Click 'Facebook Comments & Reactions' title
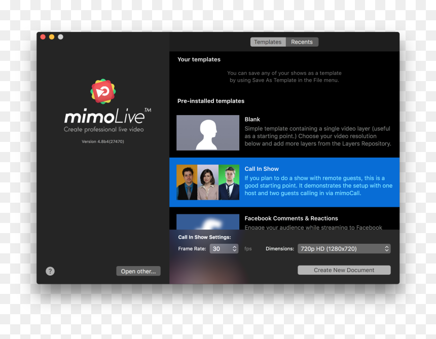The width and height of the screenshot is (436, 339). (291, 218)
